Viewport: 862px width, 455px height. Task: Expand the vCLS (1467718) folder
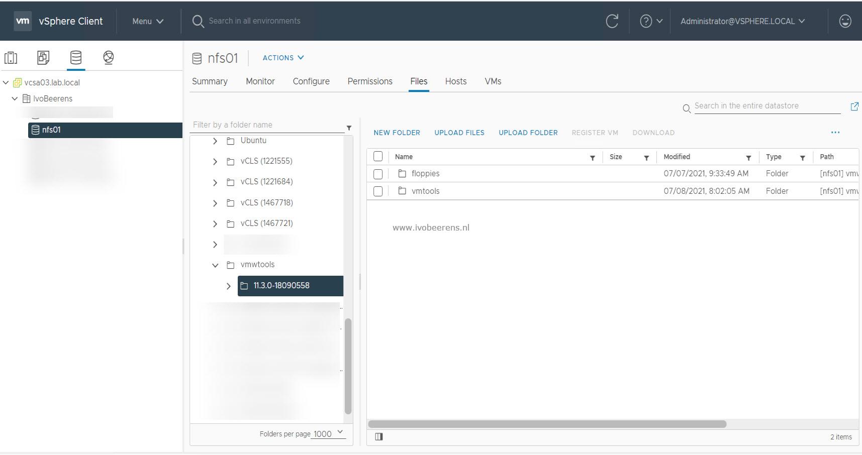click(x=215, y=203)
